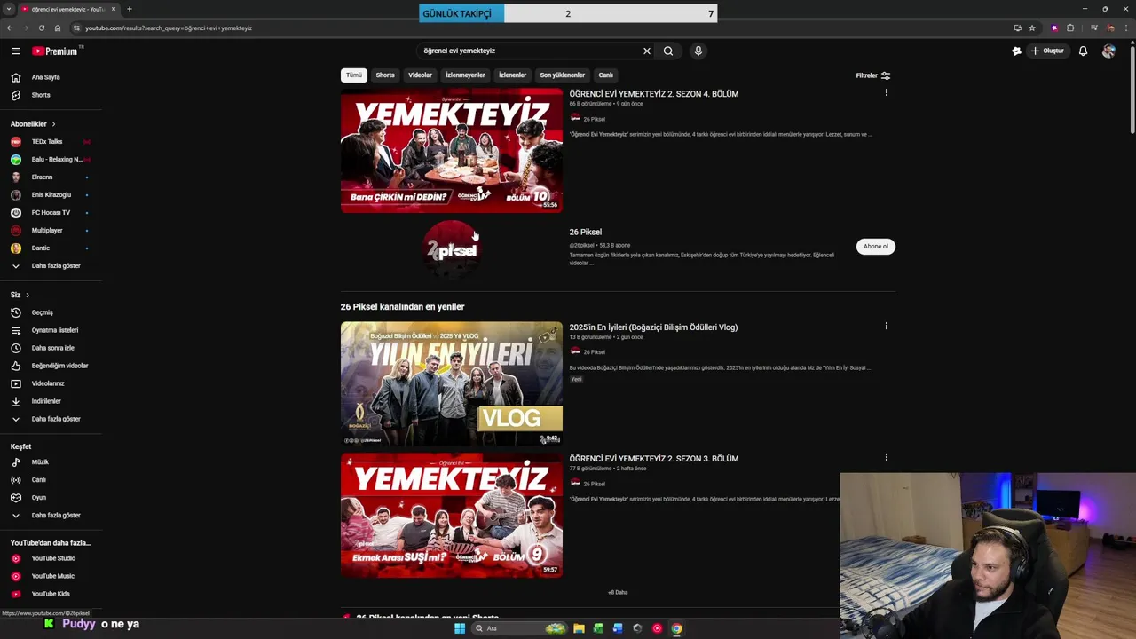The width and height of the screenshot is (1136, 639).
Task: Open options for 2025'in En İyileri video
Action: [886, 326]
